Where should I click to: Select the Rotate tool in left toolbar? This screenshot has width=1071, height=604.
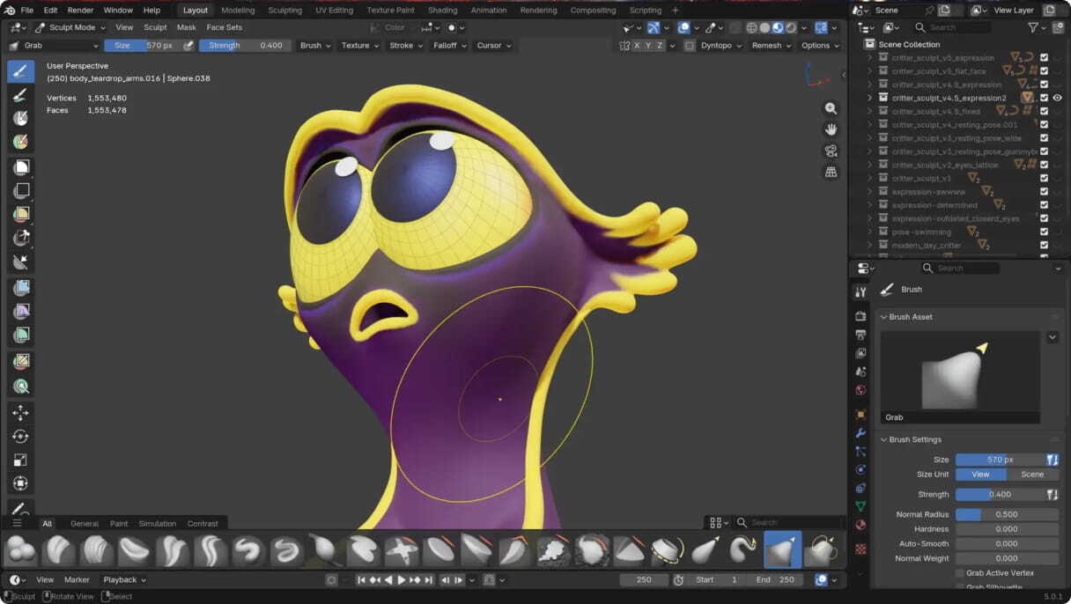(x=20, y=437)
